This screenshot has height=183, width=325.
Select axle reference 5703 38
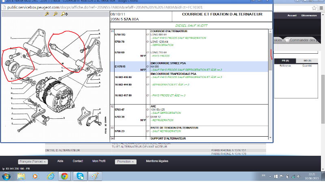click(x=119, y=117)
